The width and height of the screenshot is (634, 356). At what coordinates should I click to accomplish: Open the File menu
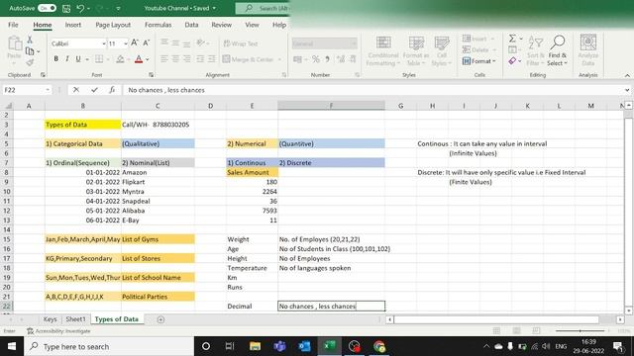coord(13,25)
